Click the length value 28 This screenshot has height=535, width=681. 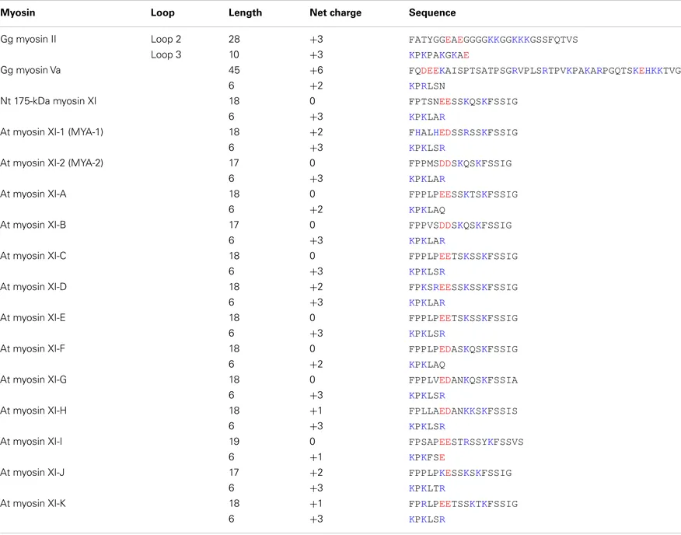click(x=234, y=39)
